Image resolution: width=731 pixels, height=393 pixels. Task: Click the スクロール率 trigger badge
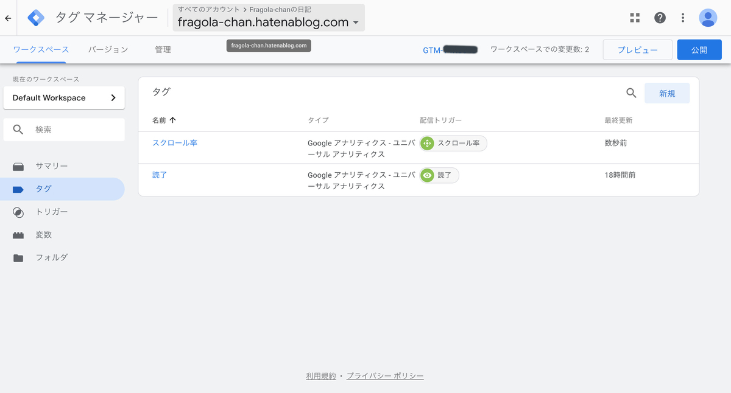tap(453, 143)
